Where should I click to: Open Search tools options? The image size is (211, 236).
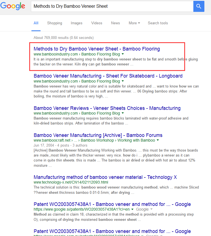[158, 23]
